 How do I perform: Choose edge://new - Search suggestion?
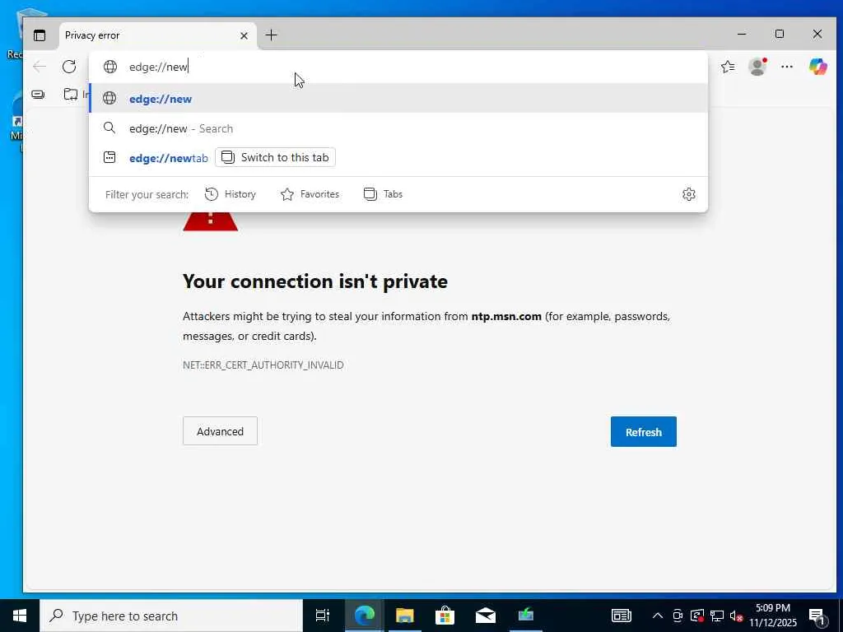[398, 128]
